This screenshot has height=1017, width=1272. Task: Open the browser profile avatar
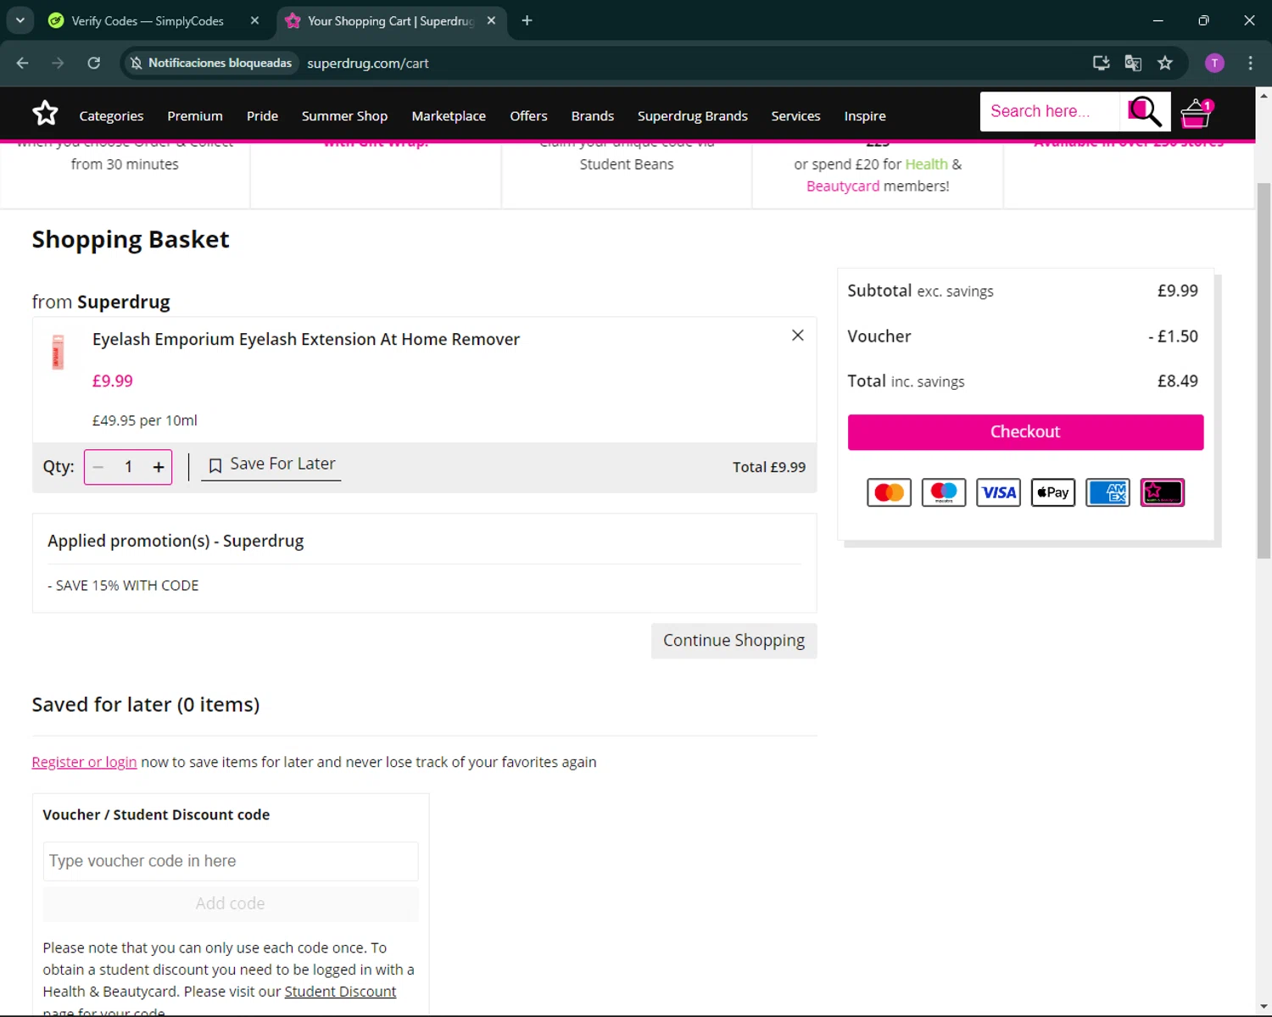(1214, 63)
